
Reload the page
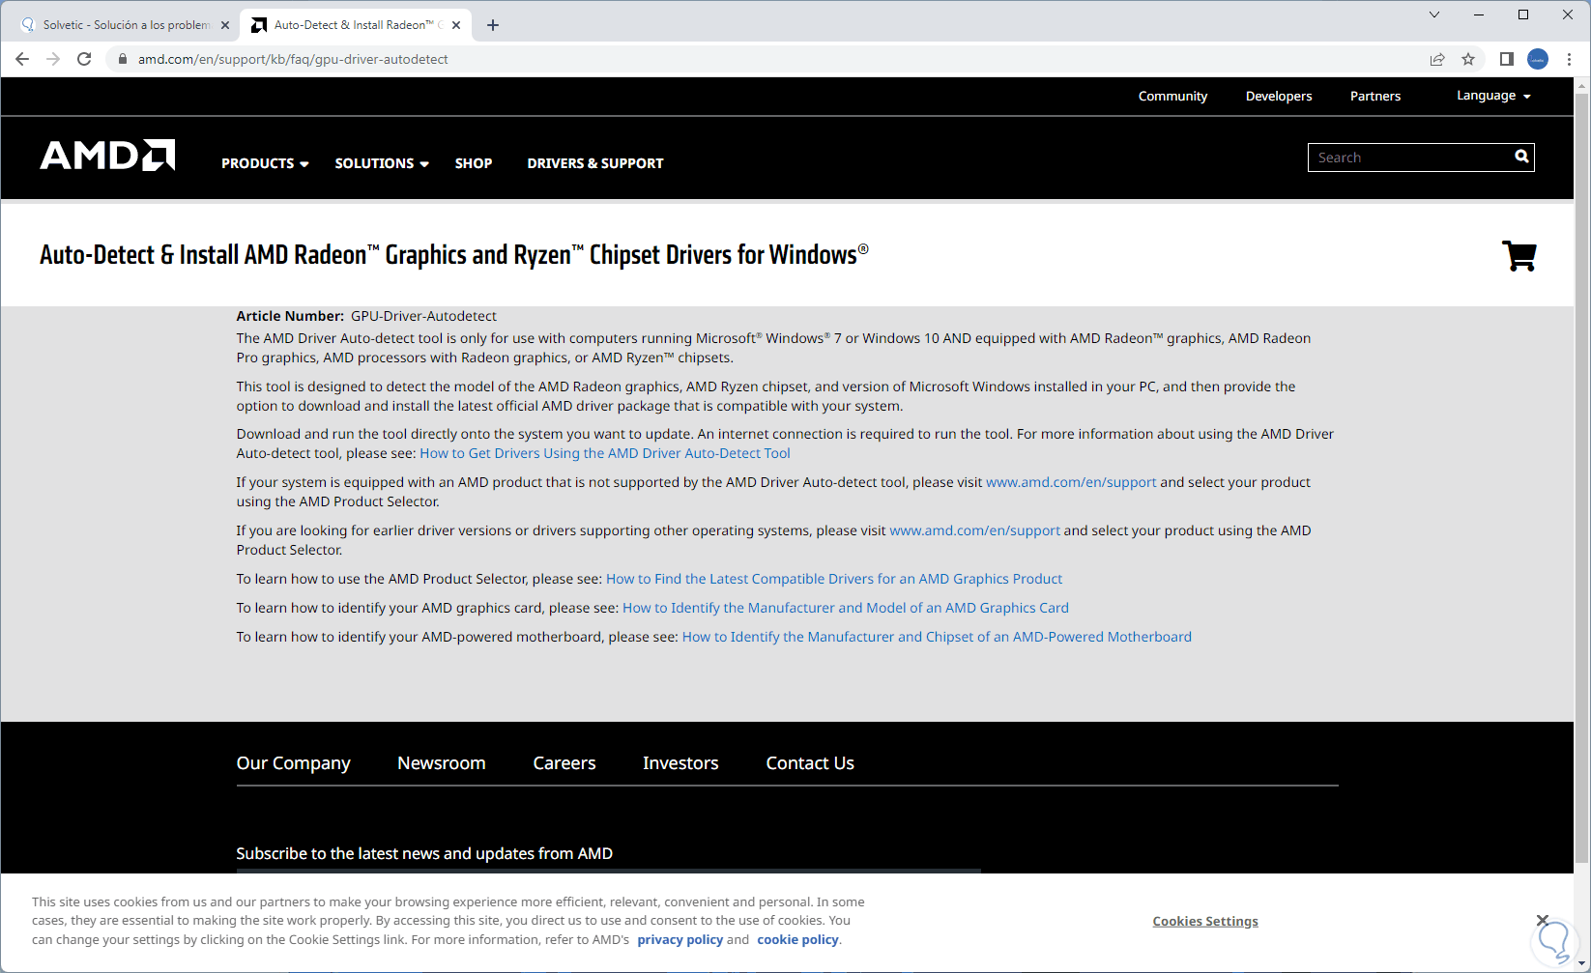[x=84, y=59]
